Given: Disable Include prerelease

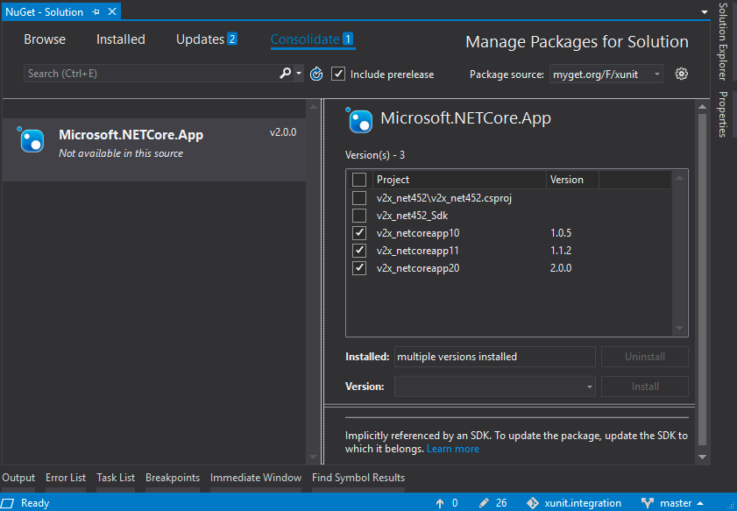Looking at the screenshot, I should point(339,74).
